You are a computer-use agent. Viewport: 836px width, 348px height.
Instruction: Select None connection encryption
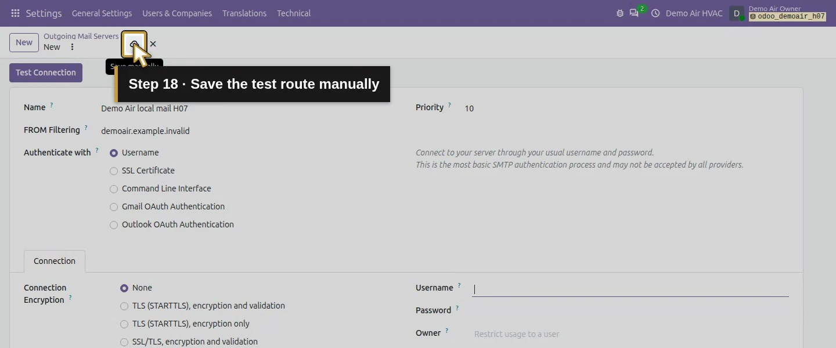[x=124, y=288]
